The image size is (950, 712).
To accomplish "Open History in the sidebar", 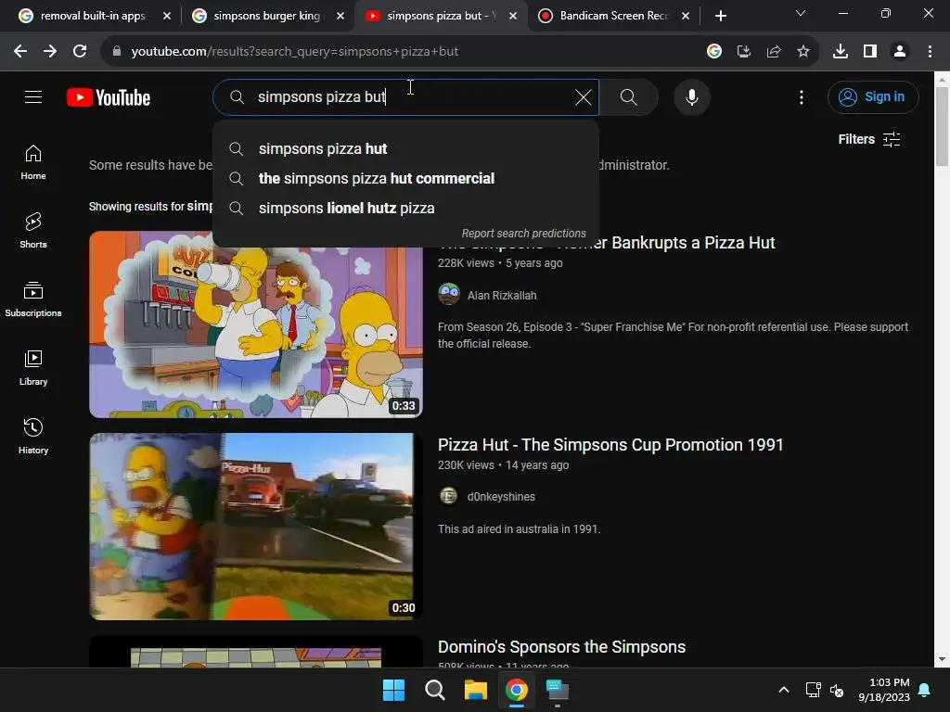I will 33,436.
